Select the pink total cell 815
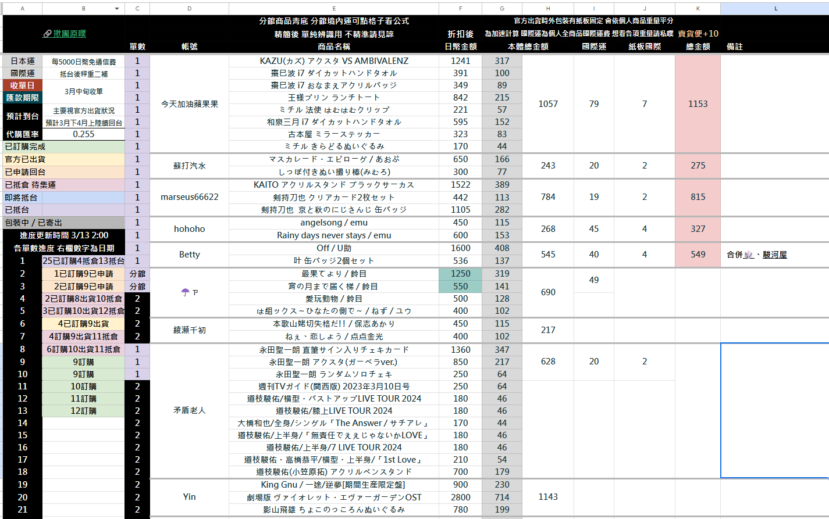Image resolution: width=829 pixels, height=519 pixels. pos(698,197)
